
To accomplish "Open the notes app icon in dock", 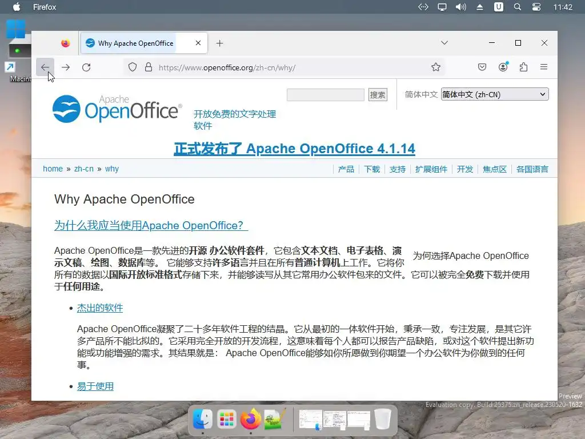I will (x=275, y=419).
